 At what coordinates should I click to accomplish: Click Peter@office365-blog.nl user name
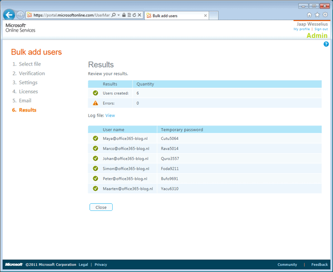(125, 179)
